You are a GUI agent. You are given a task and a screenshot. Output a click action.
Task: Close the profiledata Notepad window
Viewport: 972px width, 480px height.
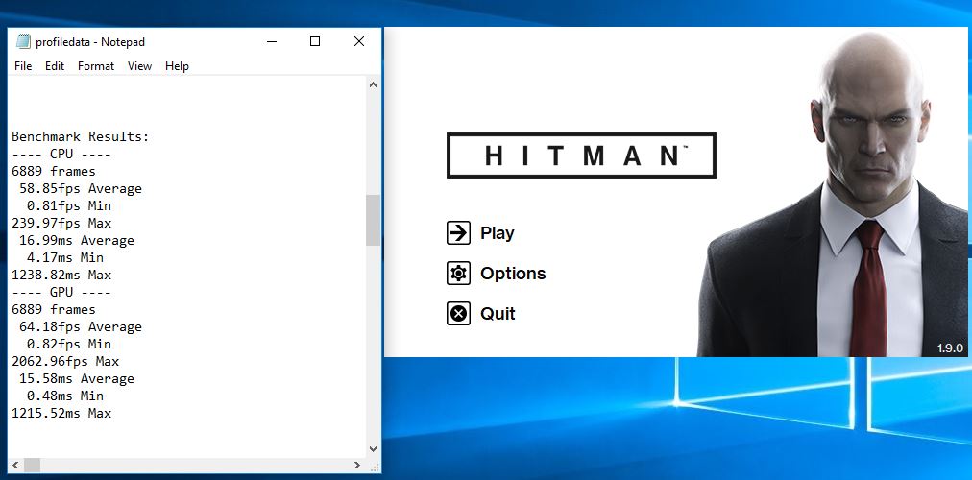tap(359, 41)
